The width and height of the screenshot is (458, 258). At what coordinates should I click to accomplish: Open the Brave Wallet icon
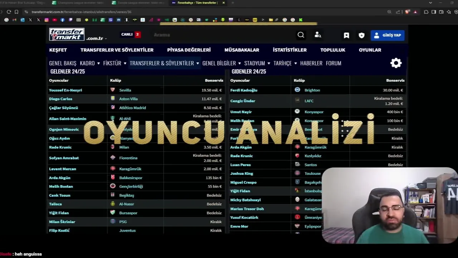coord(441,12)
